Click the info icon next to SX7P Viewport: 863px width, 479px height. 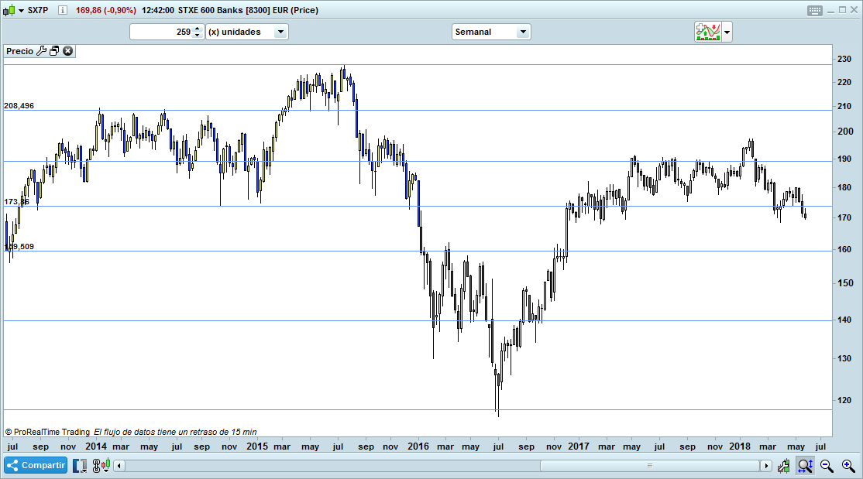pyautogui.click(x=62, y=10)
